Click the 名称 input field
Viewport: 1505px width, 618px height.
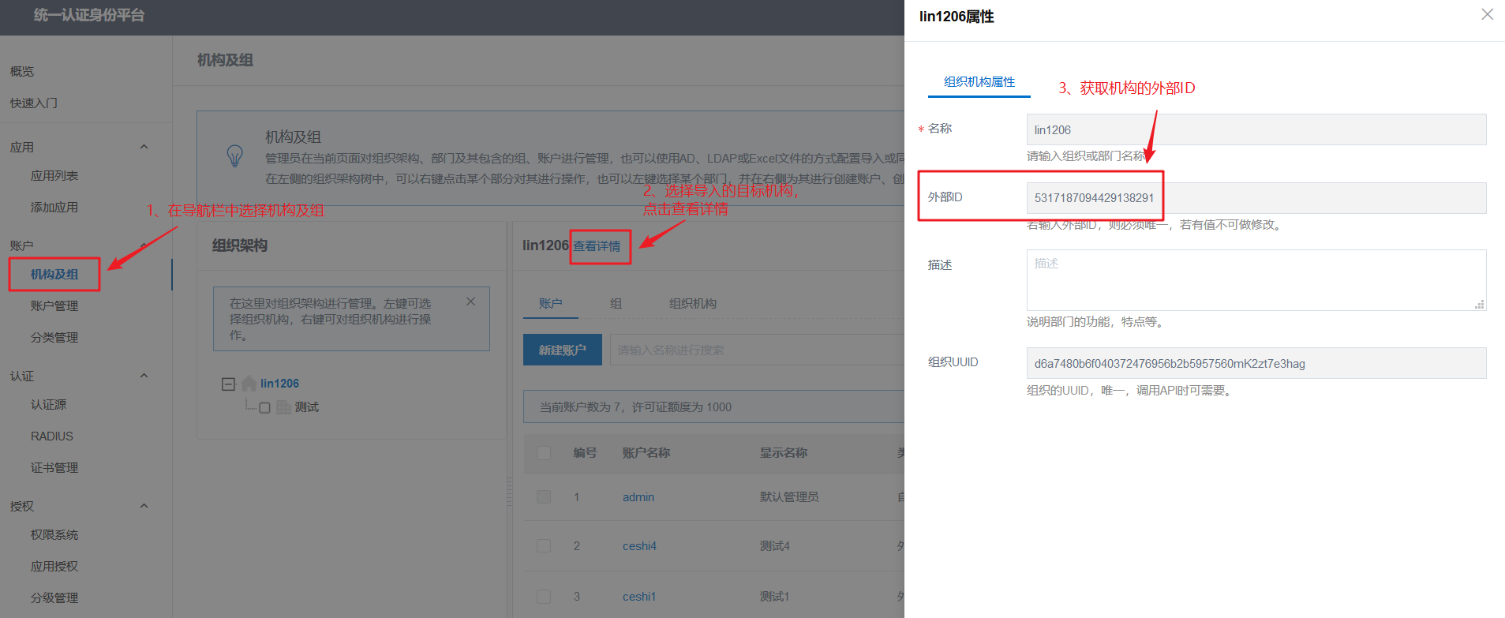click(1256, 129)
